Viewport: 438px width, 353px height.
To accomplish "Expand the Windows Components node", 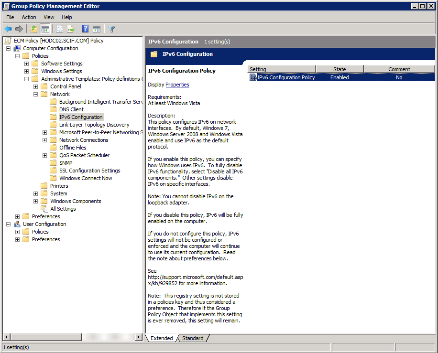I will (x=35, y=201).
